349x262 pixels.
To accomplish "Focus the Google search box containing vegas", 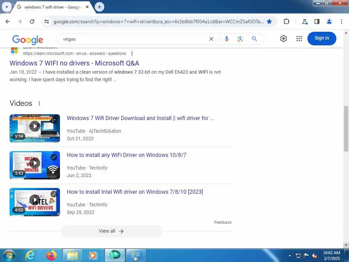I will point(134,39).
